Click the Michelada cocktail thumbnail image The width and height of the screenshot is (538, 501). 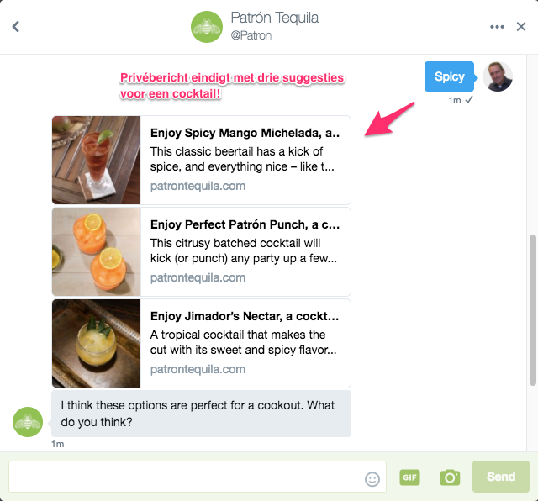coord(96,160)
